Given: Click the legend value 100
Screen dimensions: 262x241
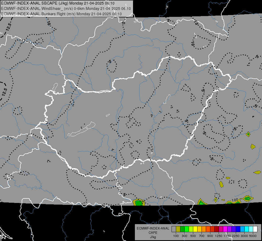Looking at the screenshot, I should coord(176,236).
